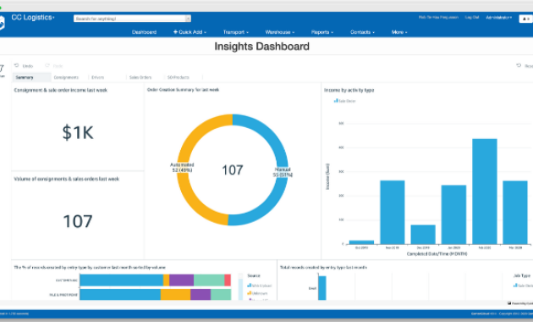Click the Manual 55 (51%) label

(283, 172)
